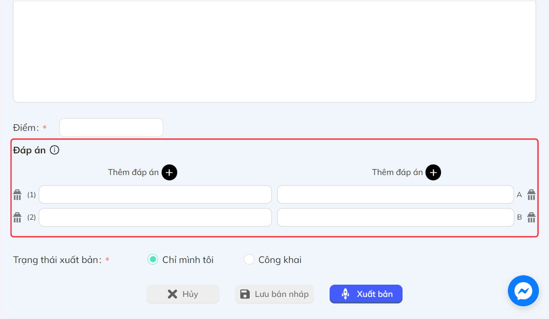The image size is (549, 319).
Task: Select the Chỉ mình tôi radio option
Action: [x=153, y=260]
